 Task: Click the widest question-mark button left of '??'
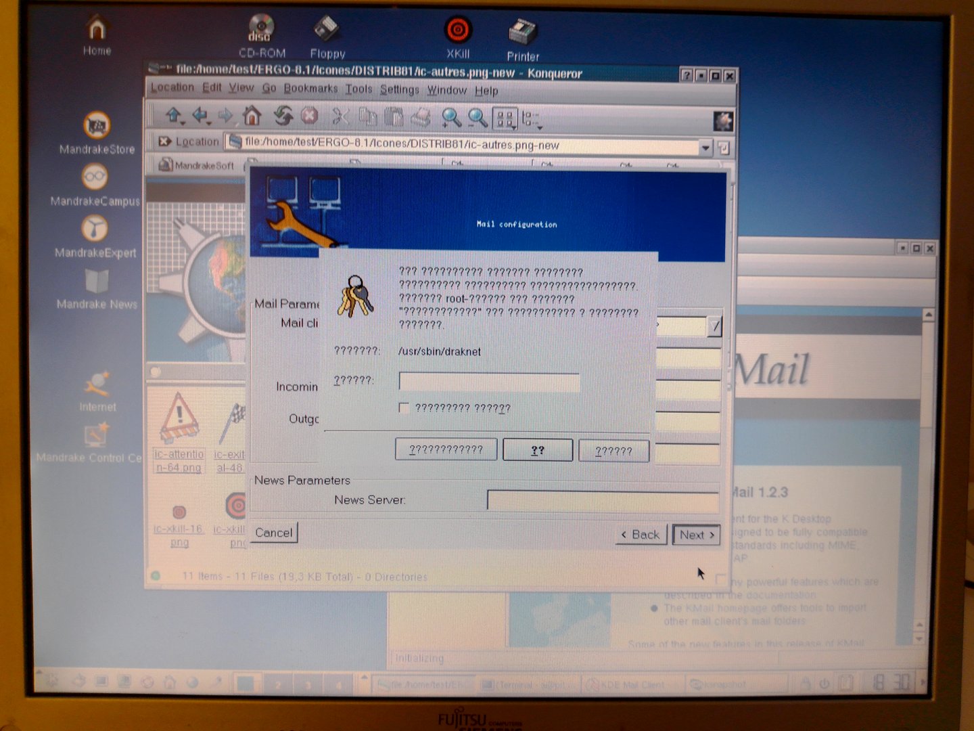[446, 449]
